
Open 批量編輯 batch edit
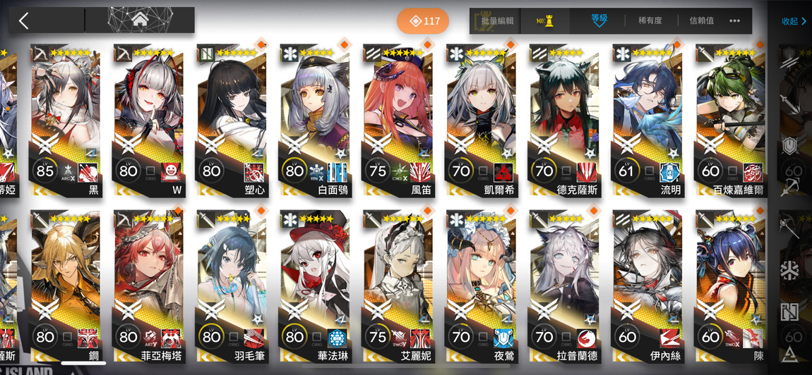(497, 20)
